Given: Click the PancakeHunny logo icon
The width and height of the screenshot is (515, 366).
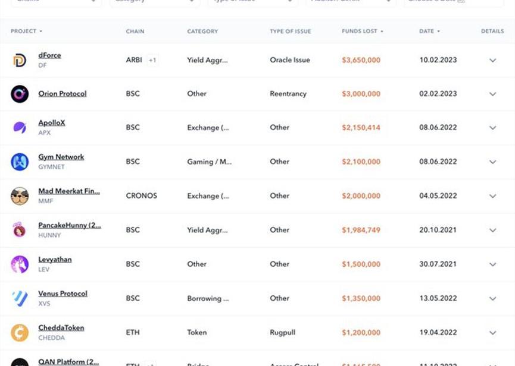Looking at the screenshot, I should pyautogui.click(x=20, y=230).
